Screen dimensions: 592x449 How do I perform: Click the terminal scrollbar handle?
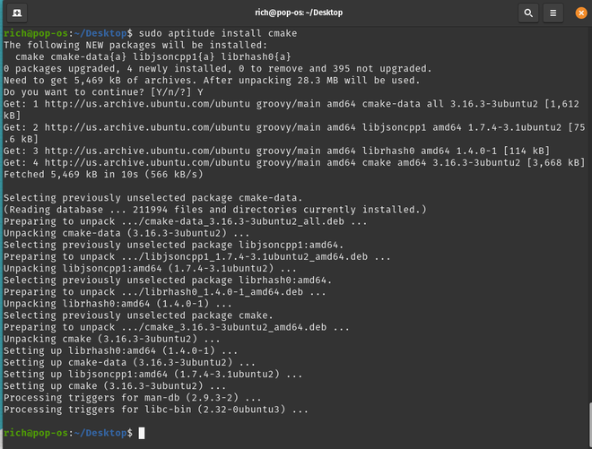(x=590, y=426)
